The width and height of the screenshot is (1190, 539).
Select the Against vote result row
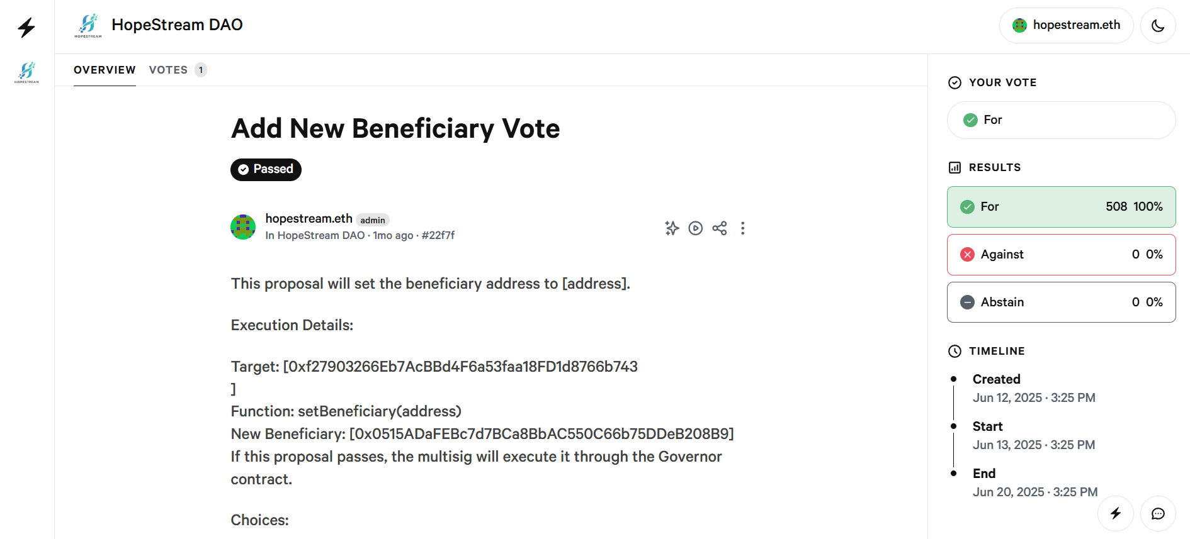coord(1061,254)
